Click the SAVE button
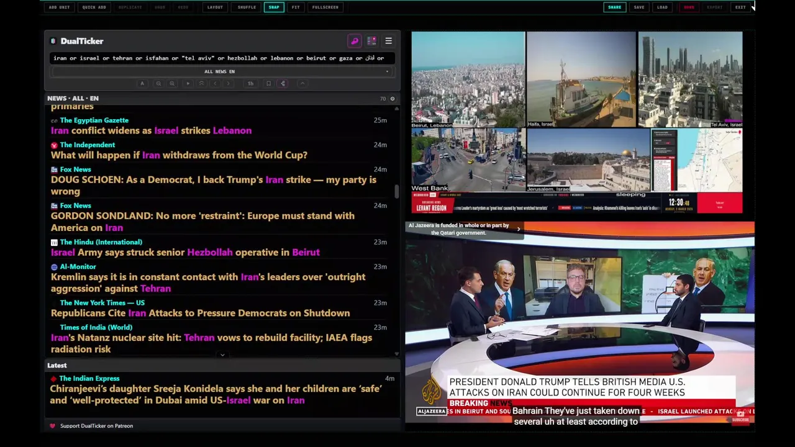The width and height of the screenshot is (795, 447). click(x=639, y=7)
